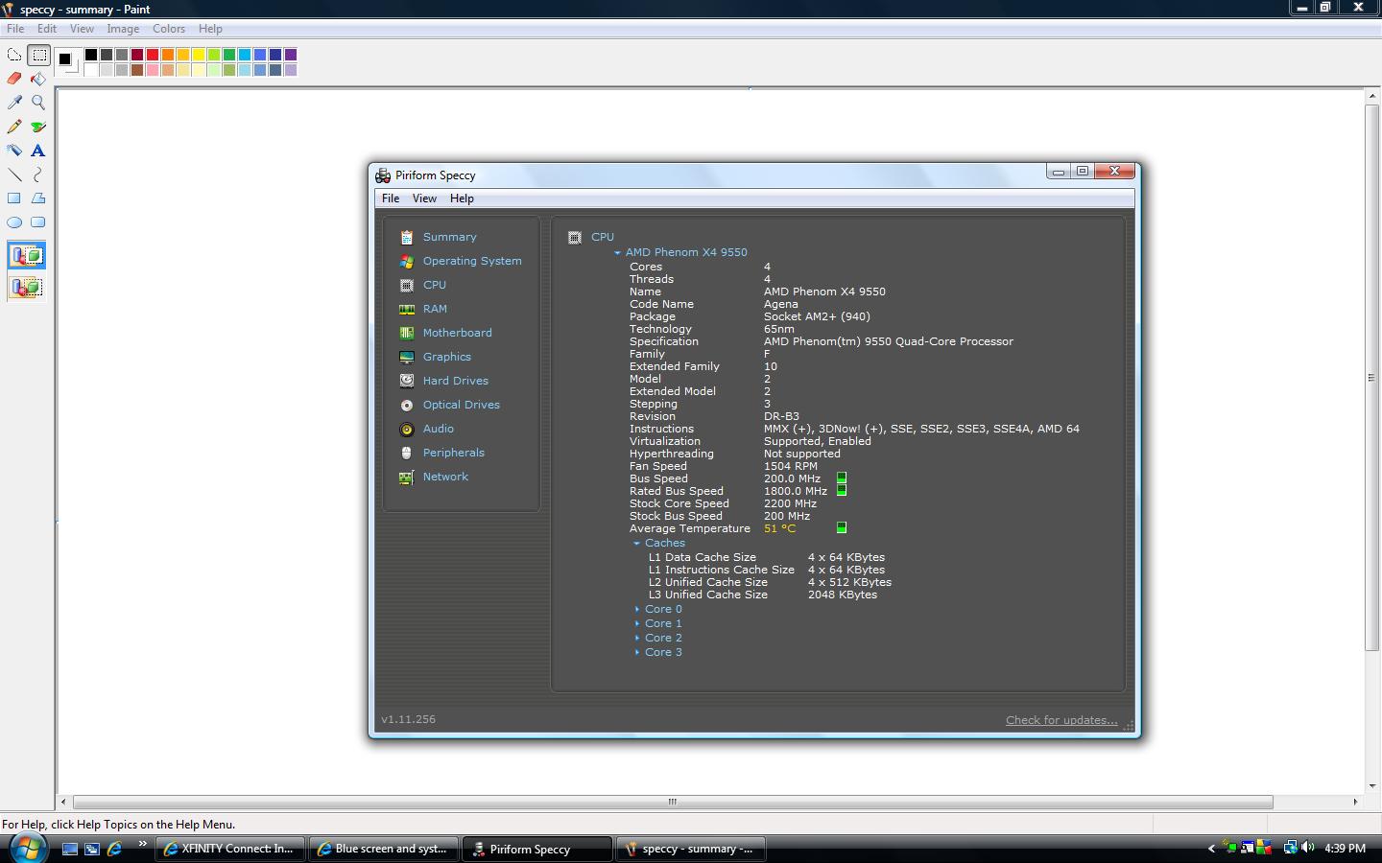
Task: Select the Pick Color eyedropper tool
Action: [x=14, y=103]
